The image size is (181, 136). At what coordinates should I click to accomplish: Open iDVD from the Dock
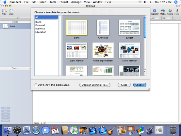click(x=102, y=130)
